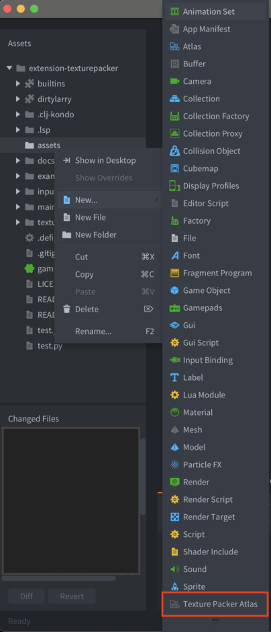Viewport: 271px width, 632px height.
Task: Expand the dirtylarry folder arrow
Action: coord(17,99)
